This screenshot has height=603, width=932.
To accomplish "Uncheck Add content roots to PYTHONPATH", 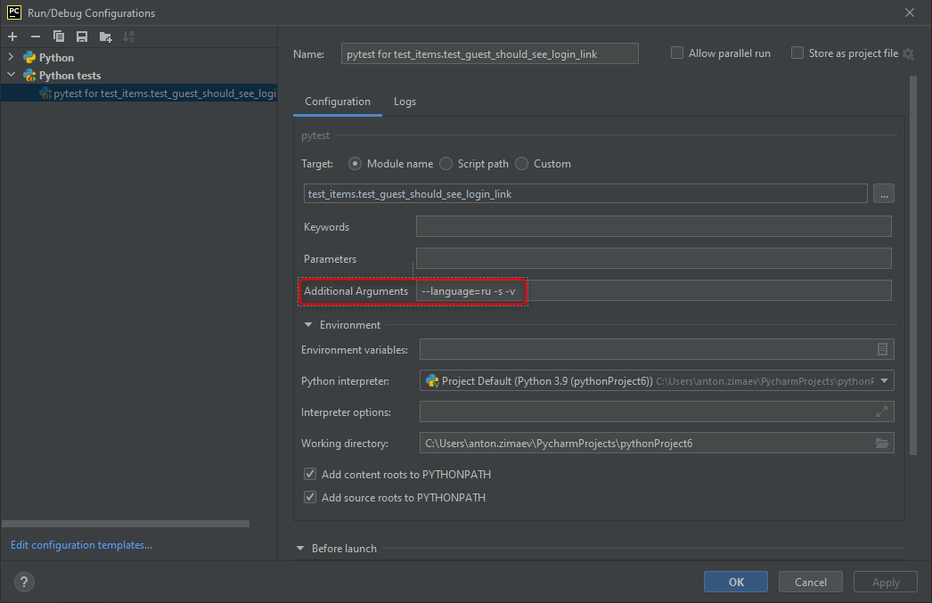I will pyautogui.click(x=310, y=474).
